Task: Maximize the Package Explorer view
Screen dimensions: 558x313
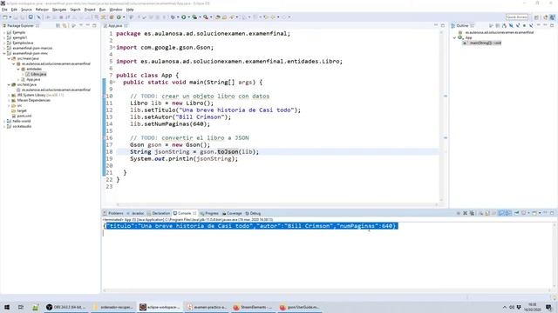Action: (x=94, y=25)
